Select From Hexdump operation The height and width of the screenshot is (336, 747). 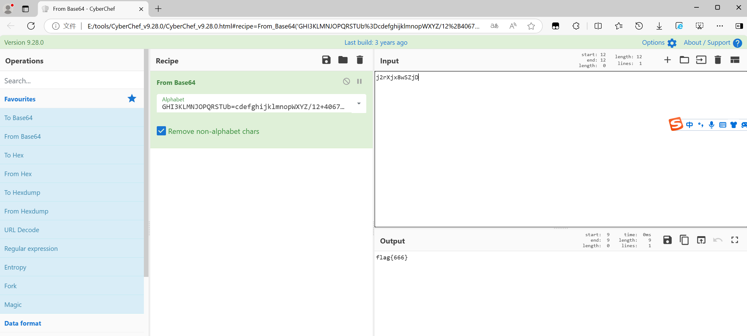72,211
